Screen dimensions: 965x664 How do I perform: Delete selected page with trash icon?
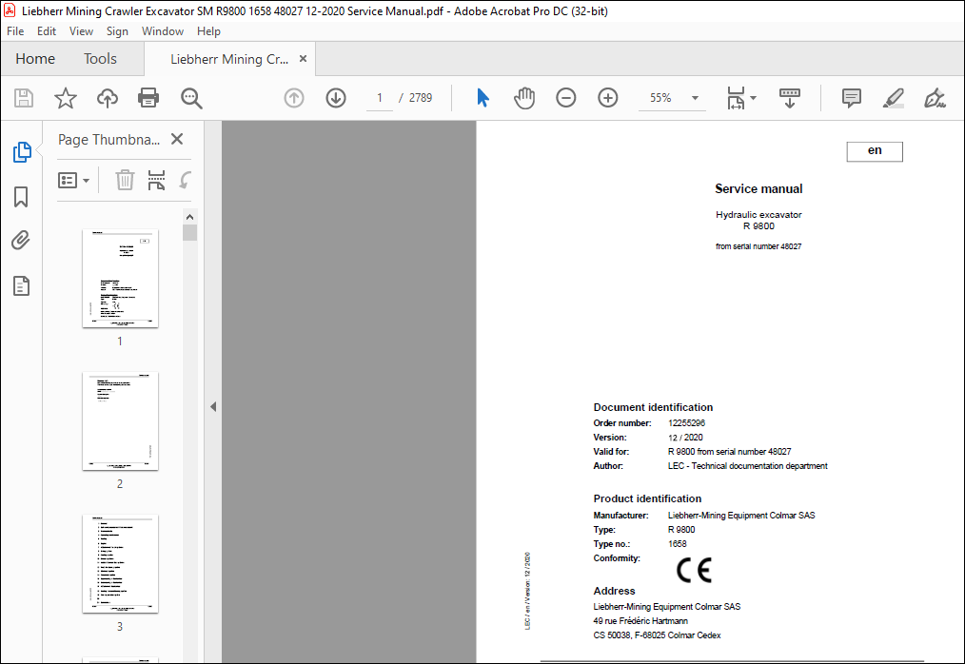[125, 181]
